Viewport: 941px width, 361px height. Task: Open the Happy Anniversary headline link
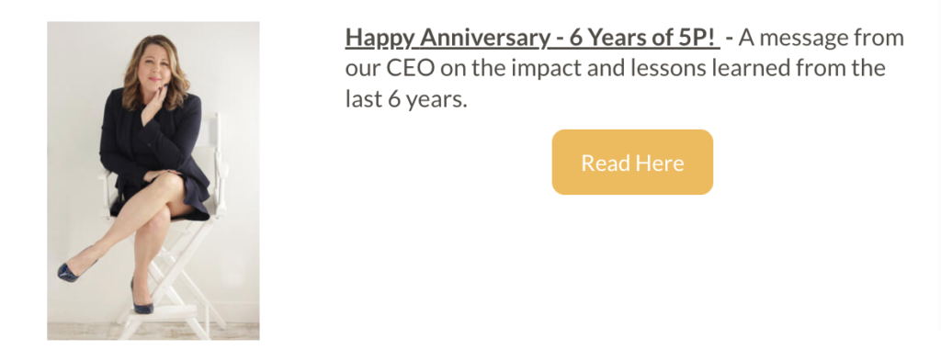[532, 38]
